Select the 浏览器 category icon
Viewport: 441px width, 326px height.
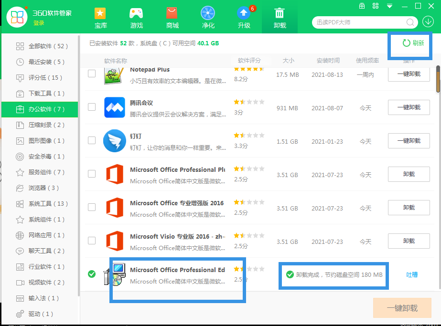(20, 188)
